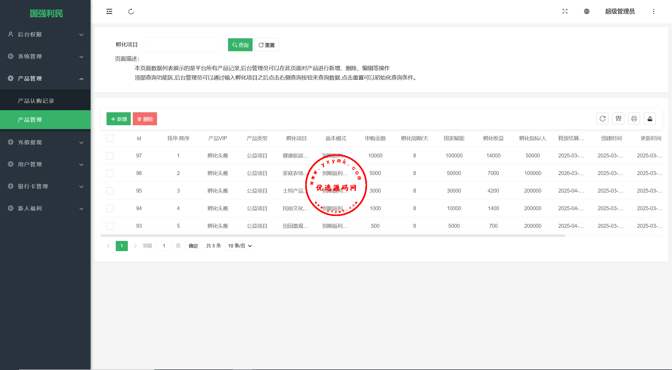Open the 新人福利 sidebar menu

[x=45, y=208]
